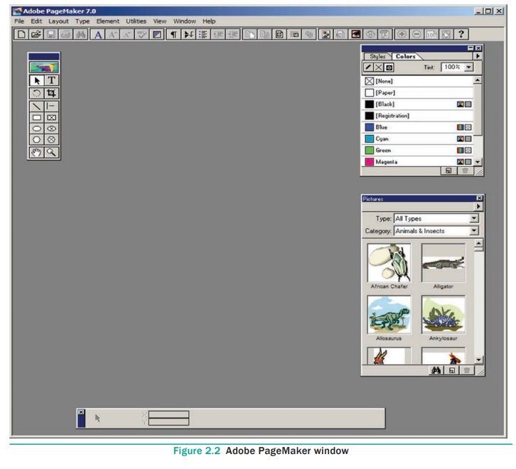Select the Constrained Line tool
Image resolution: width=516 pixels, height=469 pixels.
click(x=51, y=107)
